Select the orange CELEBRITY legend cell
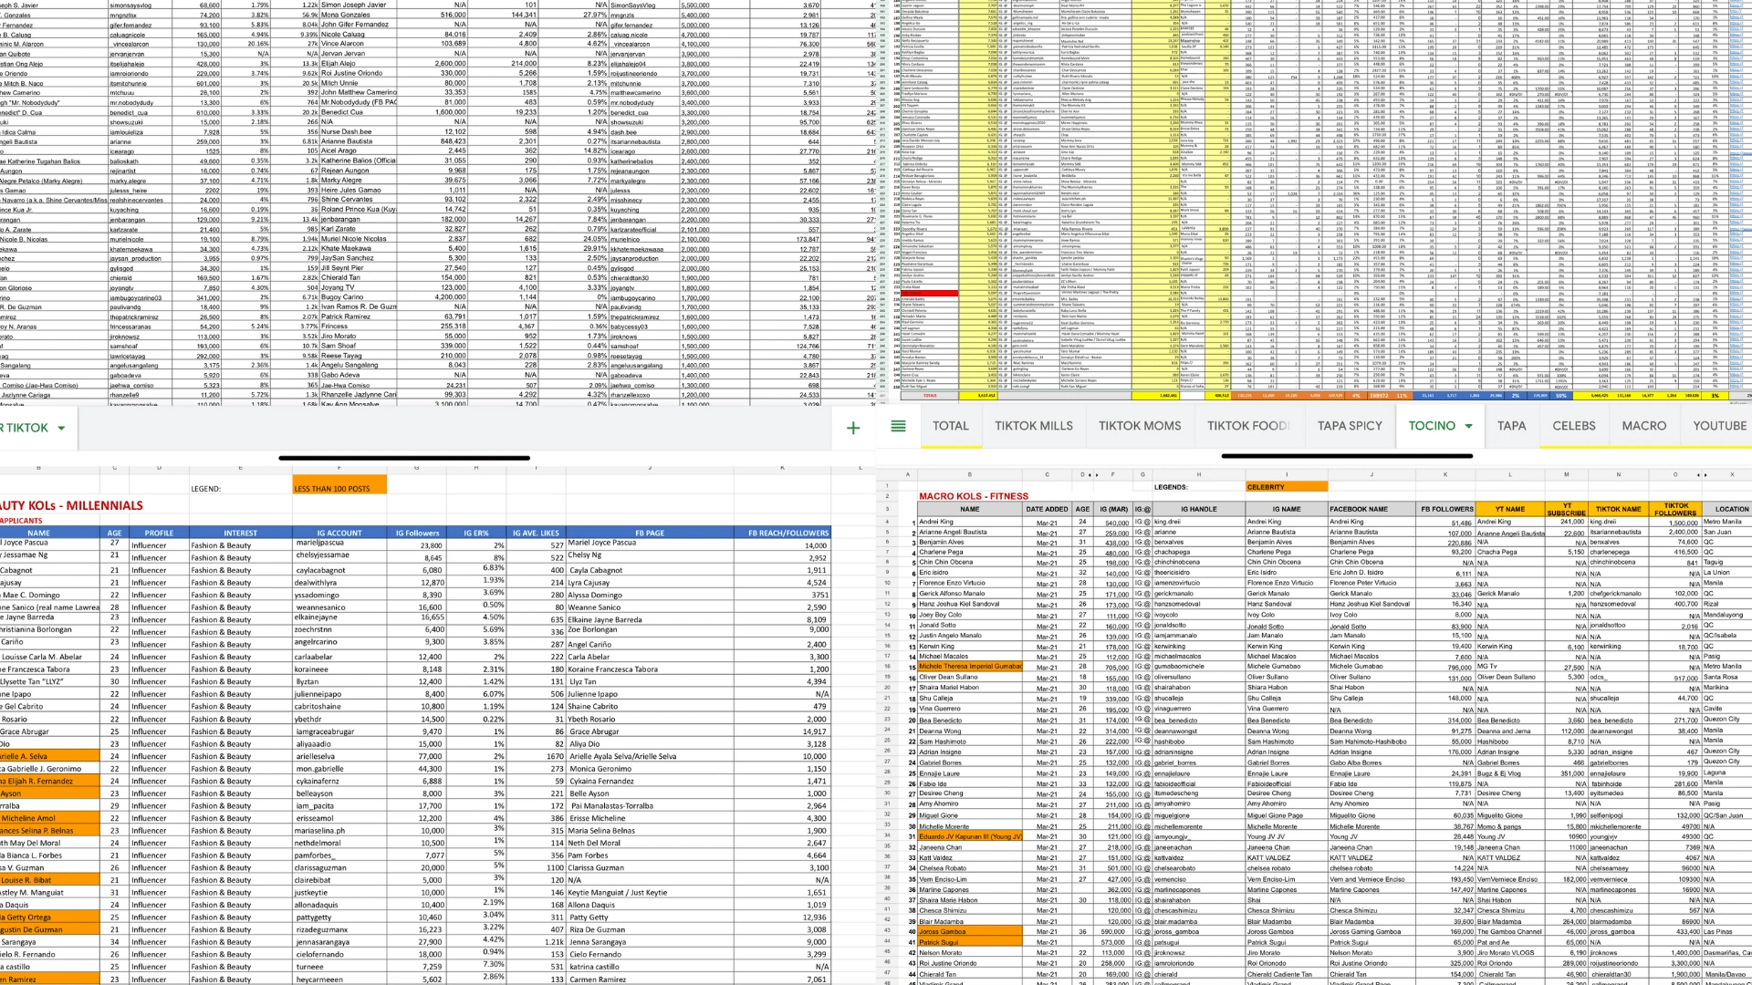1752x985 pixels. click(x=1286, y=487)
